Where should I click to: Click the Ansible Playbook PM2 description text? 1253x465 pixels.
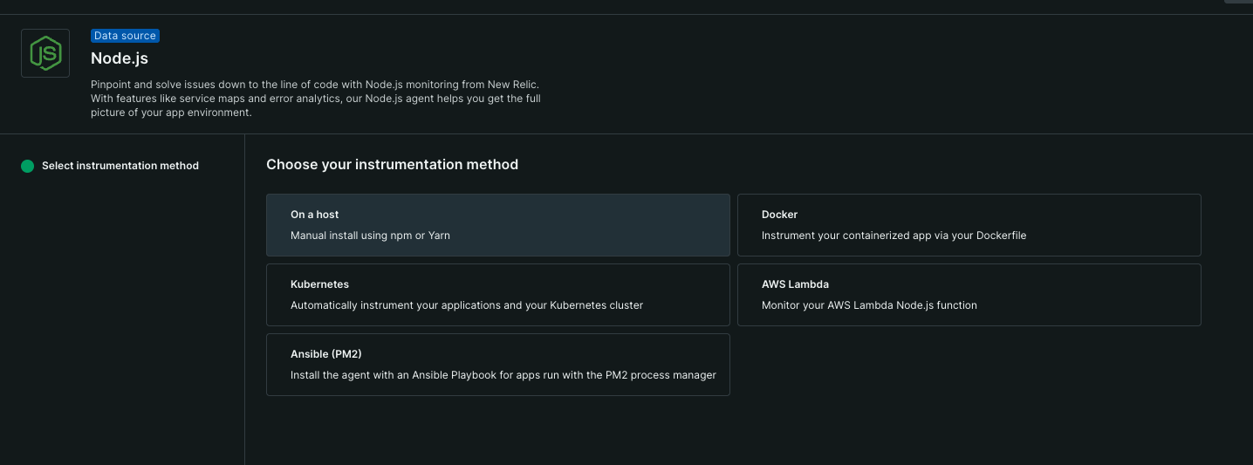pos(503,375)
